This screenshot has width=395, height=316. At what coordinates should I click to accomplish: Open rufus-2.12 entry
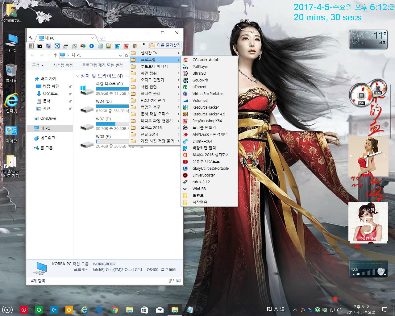[x=209, y=182]
